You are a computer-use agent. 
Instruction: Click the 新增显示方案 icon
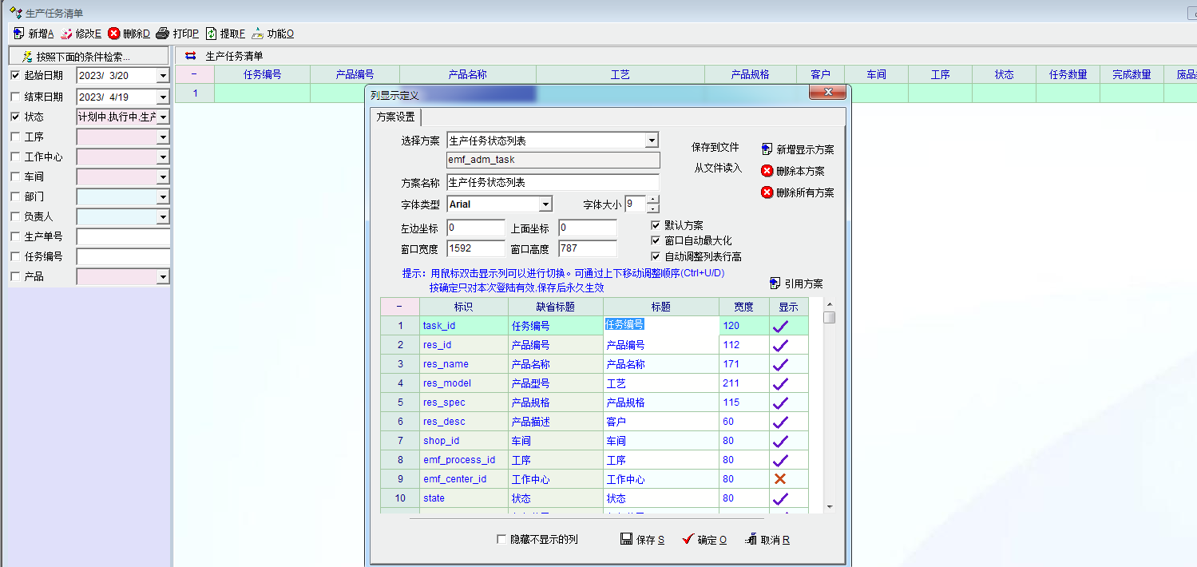tap(767, 149)
